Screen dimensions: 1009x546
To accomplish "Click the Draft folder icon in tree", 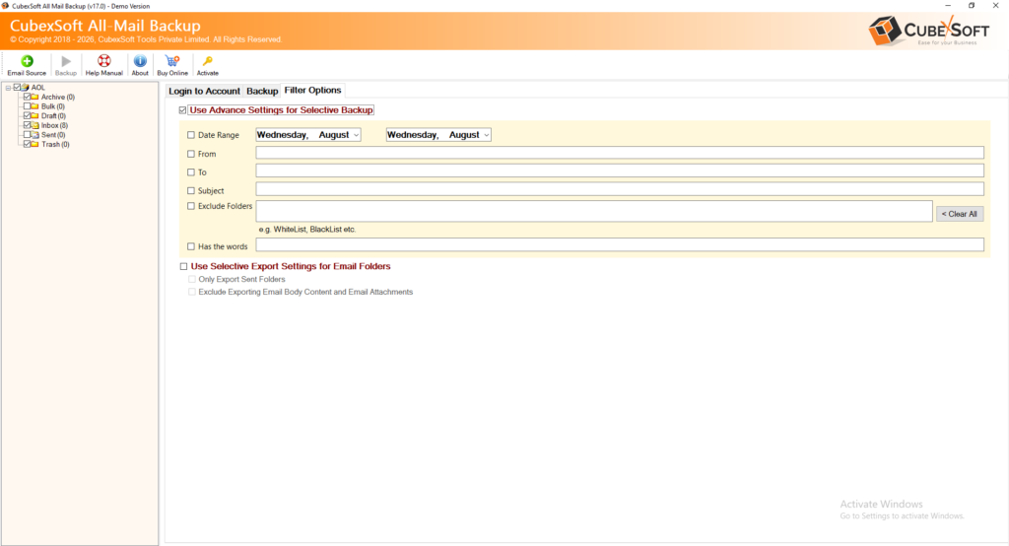I will [x=35, y=116].
